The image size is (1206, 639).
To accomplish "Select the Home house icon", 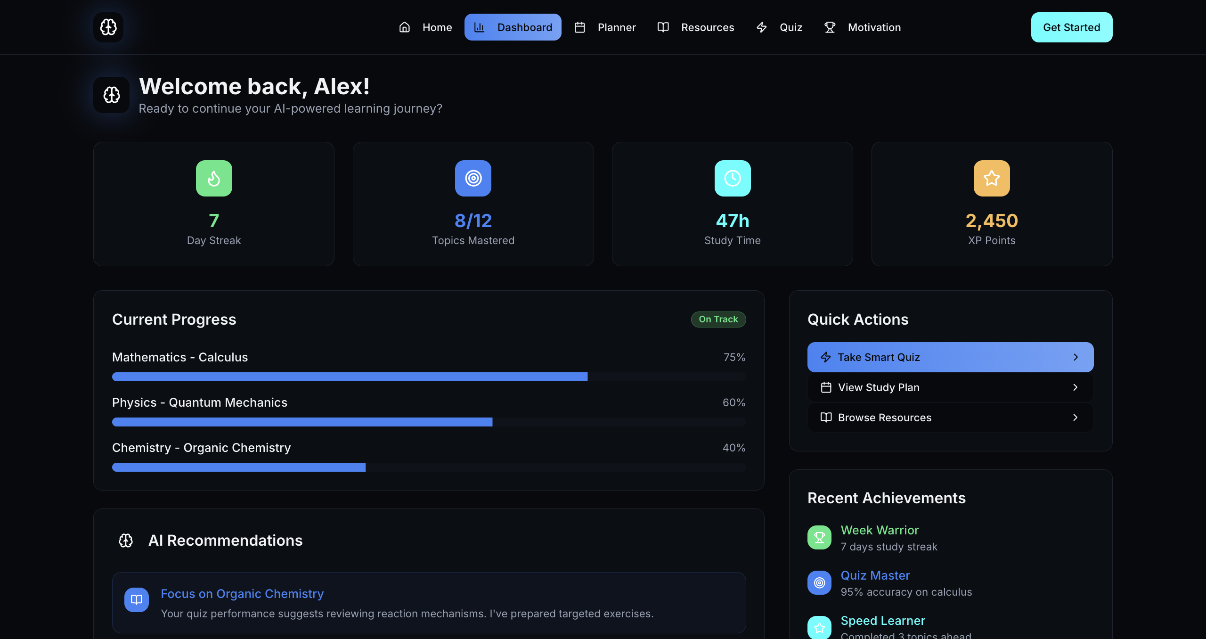I will coord(405,27).
